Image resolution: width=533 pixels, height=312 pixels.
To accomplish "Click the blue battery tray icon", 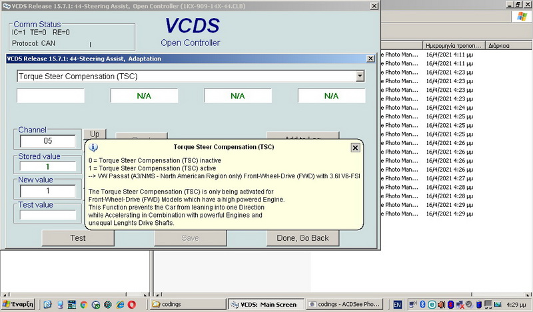I will coord(478,304).
